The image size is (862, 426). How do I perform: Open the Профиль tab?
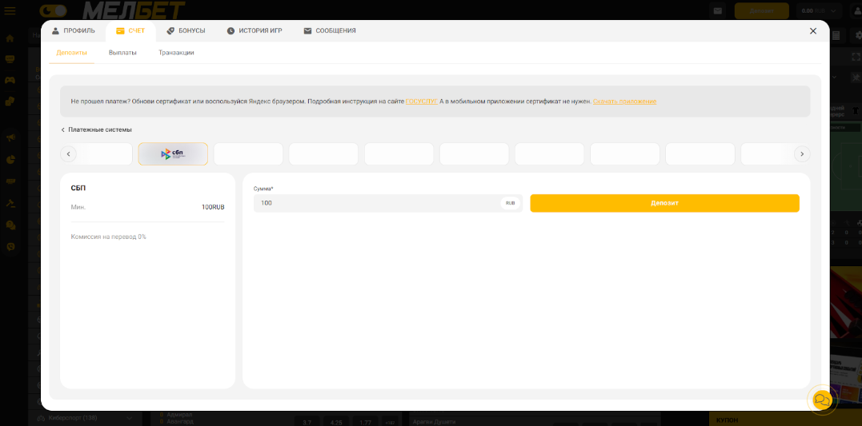73,30
